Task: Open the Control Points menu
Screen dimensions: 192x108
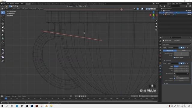Action: coord(33,9)
